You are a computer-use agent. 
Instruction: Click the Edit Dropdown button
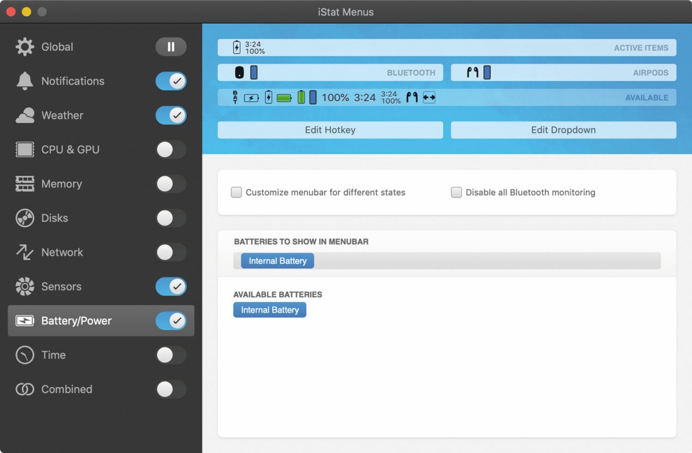coord(563,130)
